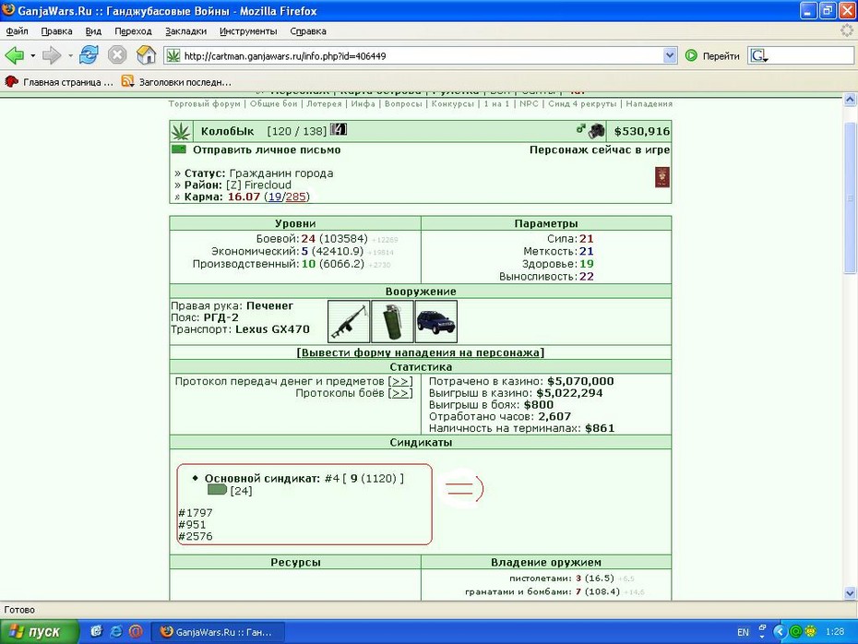Open the Закладки menu
Viewport: 858px width, 644px height.
(x=185, y=31)
